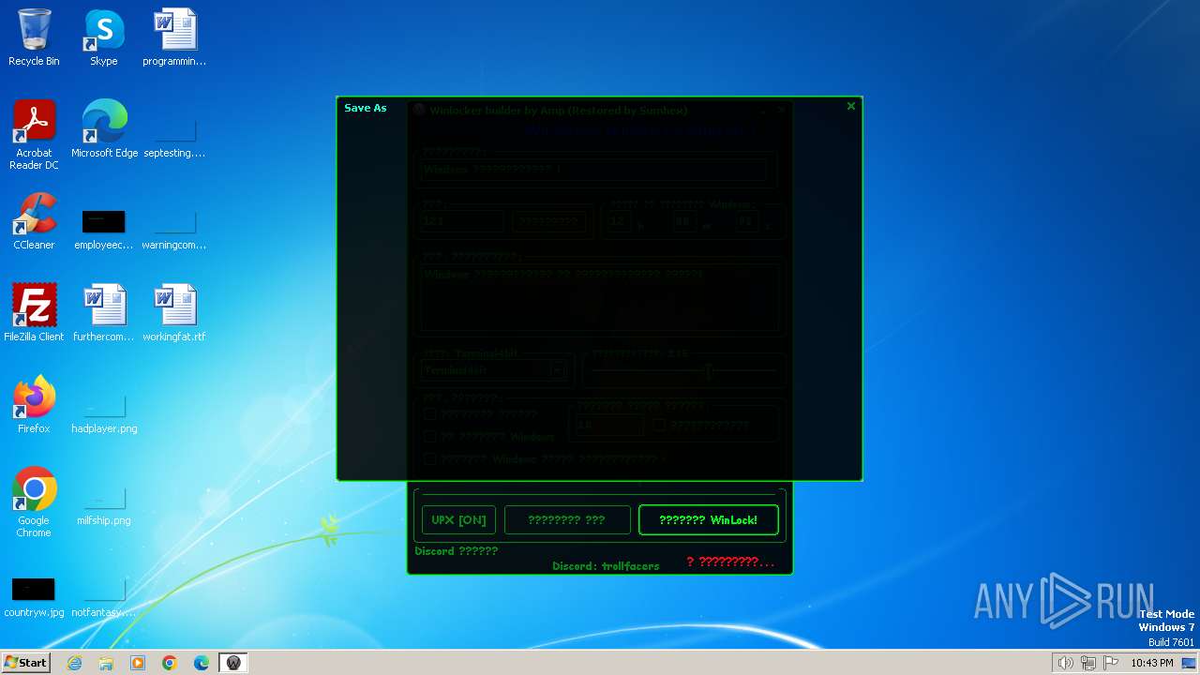Image resolution: width=1200 pixels, height=675 pixels.
Task: Launch Chrome from the taskbar
Action: point(170,663)
